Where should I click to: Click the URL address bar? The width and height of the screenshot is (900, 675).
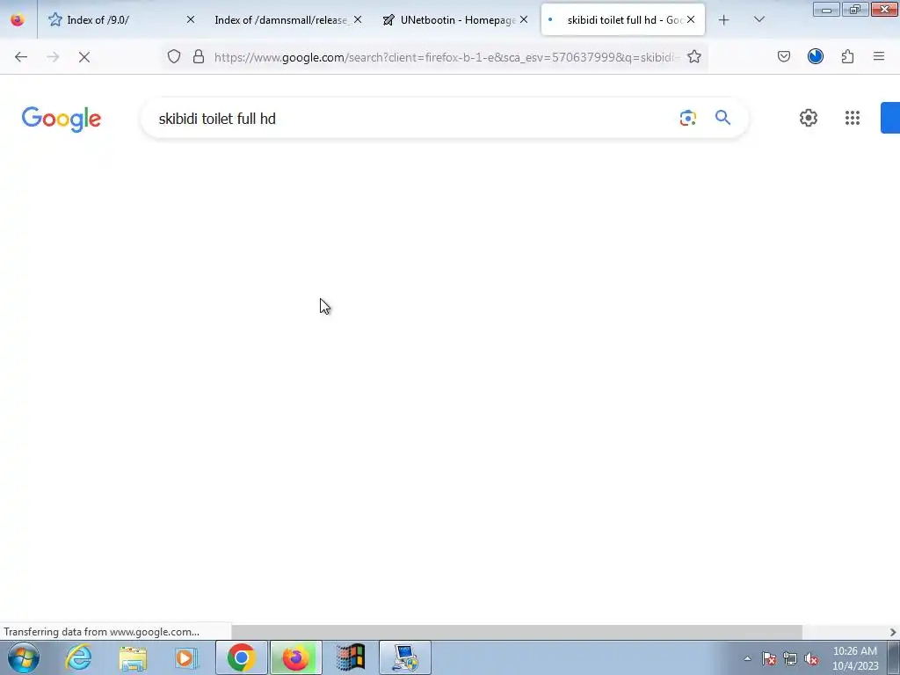point(446,57)
